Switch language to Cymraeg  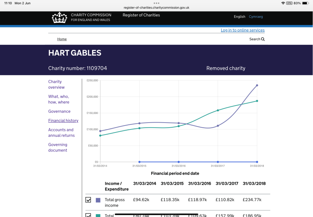(256, 17)
